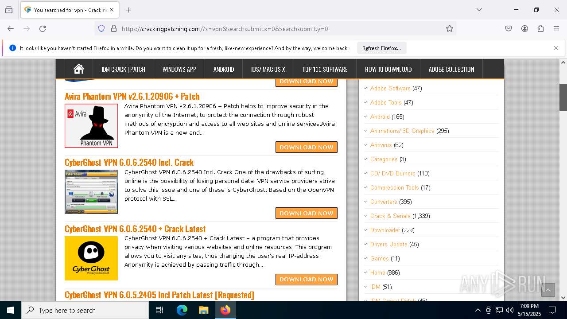Click the Refresh Firefox… button
The image size is (567, 319).
pos(381,48)
